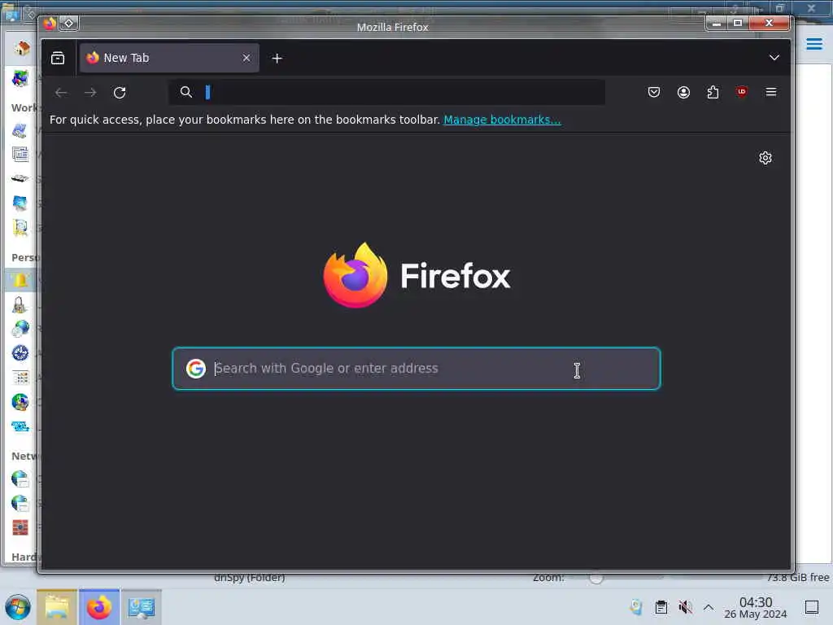This screenshot has height=625, width=833.
Task: Click the magnifier icon in the address bar
Action: 186,92
